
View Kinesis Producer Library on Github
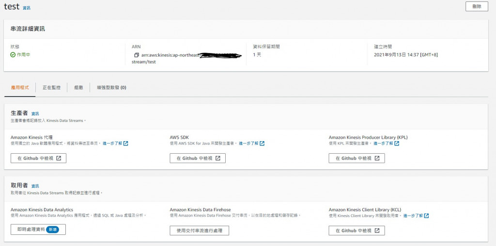(x=357, y=158)
